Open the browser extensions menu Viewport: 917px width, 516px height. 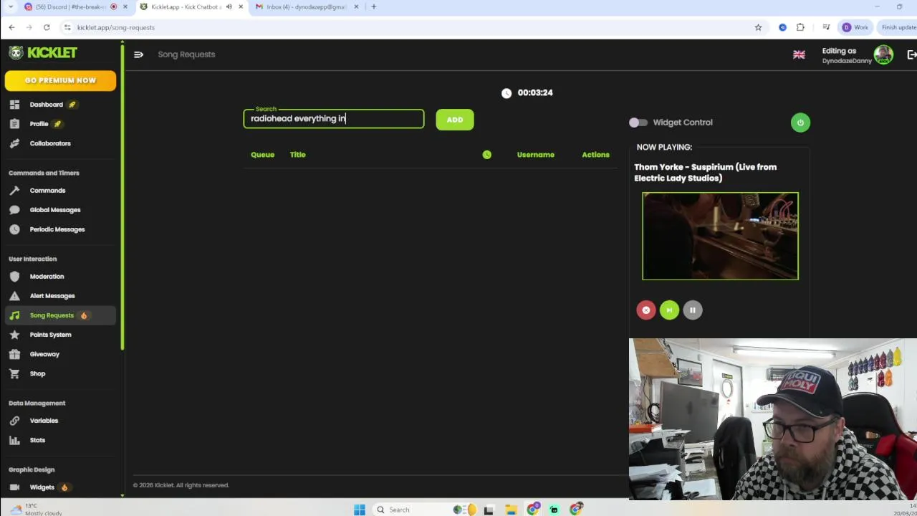pyautogui.click(x=800, y=27)
